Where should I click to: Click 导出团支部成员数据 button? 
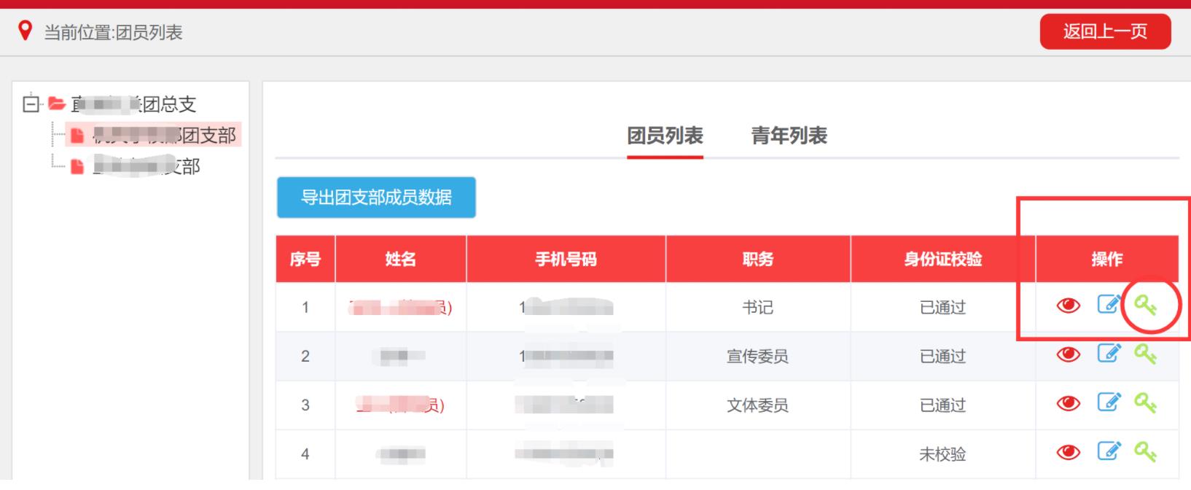[376, 198]
